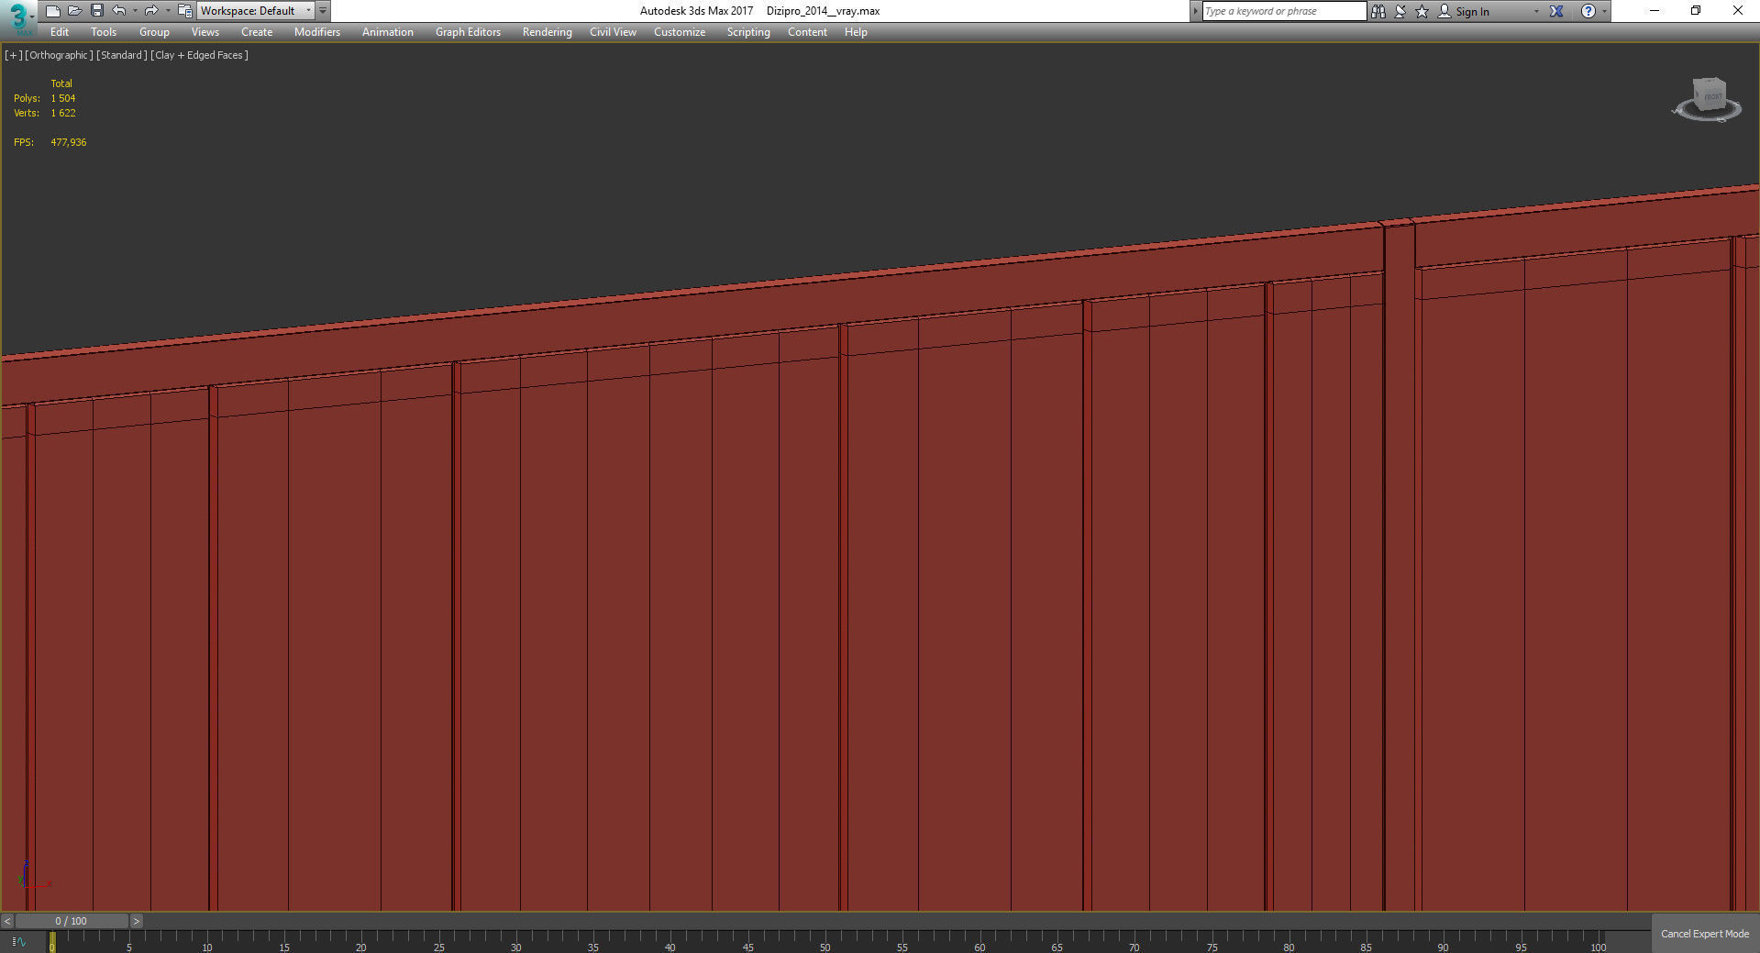Expand the Help dropdown arrow
Viewport: 1760px width, 953px height.
1604,11
